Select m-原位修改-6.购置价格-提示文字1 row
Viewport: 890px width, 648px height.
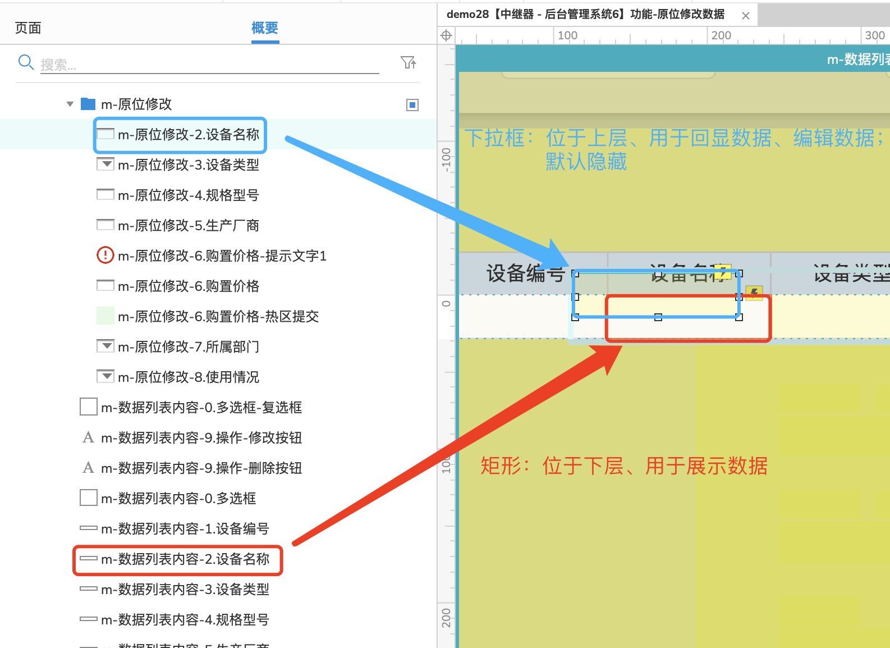click(x=219, y=256)
